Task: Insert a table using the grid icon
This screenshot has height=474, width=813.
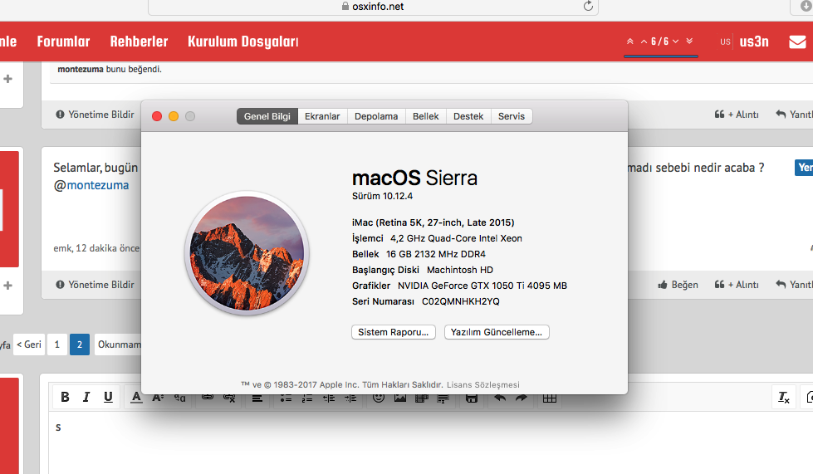Action: point(549,398)
